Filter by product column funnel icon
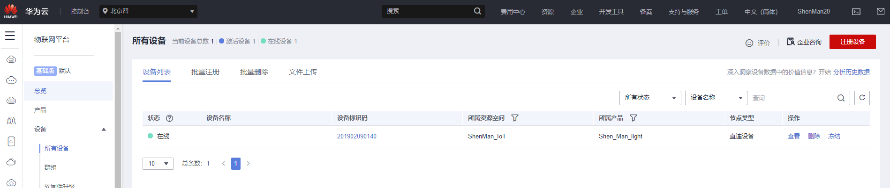Screen dimensions: 890x188 [634, 118]
